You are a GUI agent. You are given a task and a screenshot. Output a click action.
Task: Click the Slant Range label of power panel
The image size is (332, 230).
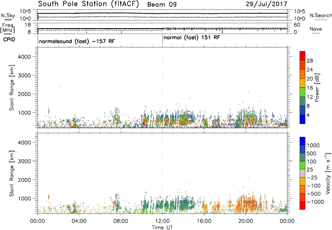[x=12, y=88]
